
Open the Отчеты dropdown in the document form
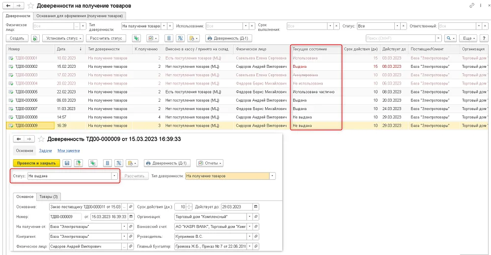pos(210,163)
